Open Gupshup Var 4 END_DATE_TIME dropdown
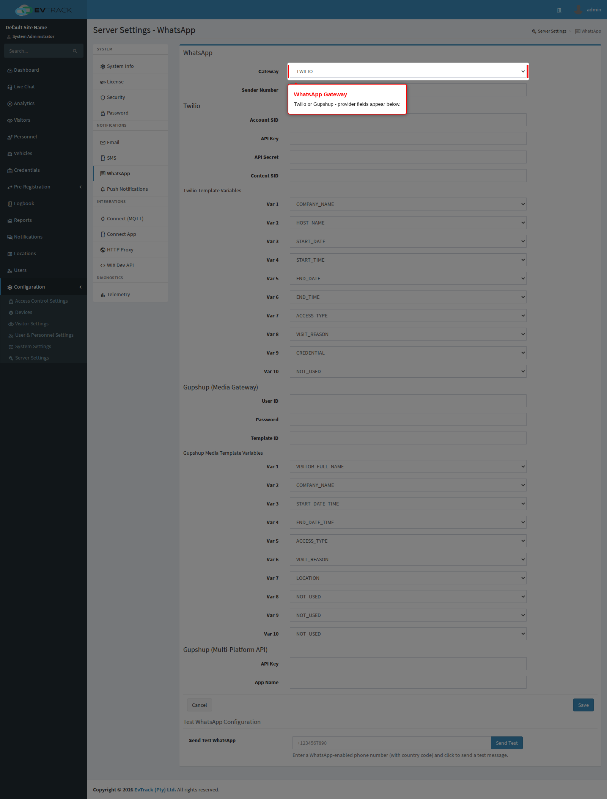Viewport: 607px width, 799px height. coord(408,522)
